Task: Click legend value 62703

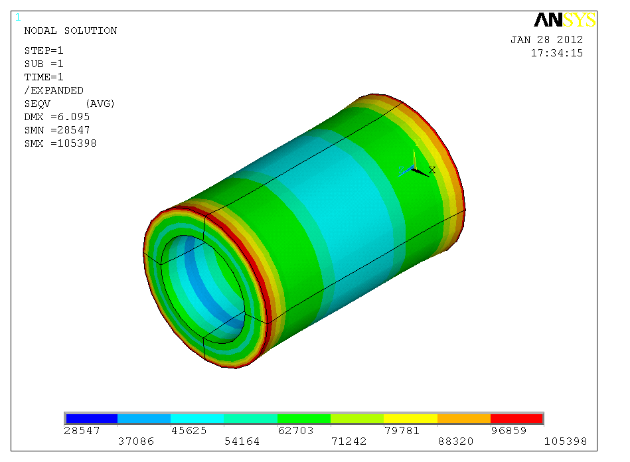Action: [295, 431]
